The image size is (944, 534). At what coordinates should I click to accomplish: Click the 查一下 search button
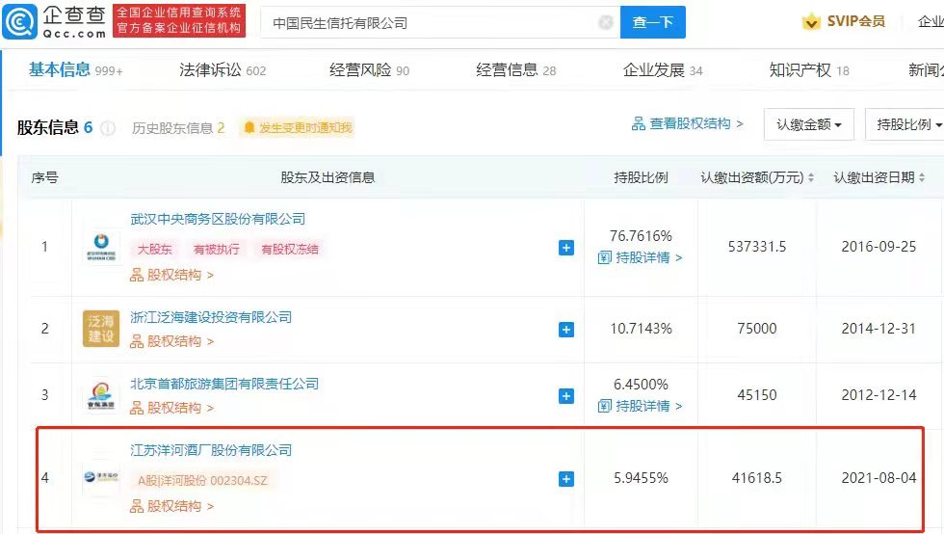[x=653, y=22]
